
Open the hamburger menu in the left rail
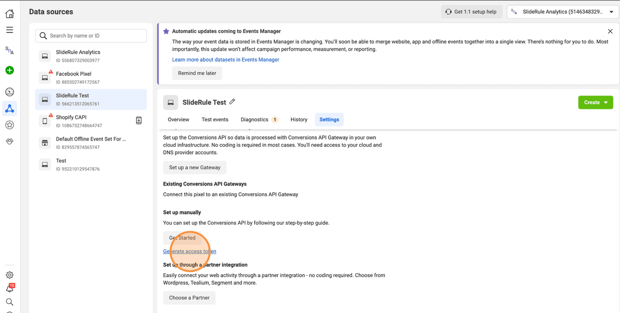9,30
